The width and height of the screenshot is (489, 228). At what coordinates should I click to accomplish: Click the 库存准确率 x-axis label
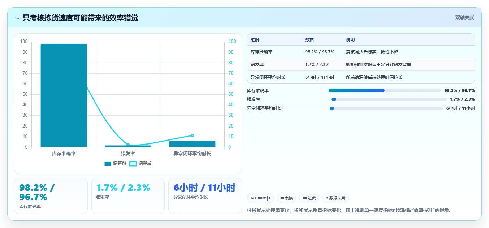[x=64, y=154]
